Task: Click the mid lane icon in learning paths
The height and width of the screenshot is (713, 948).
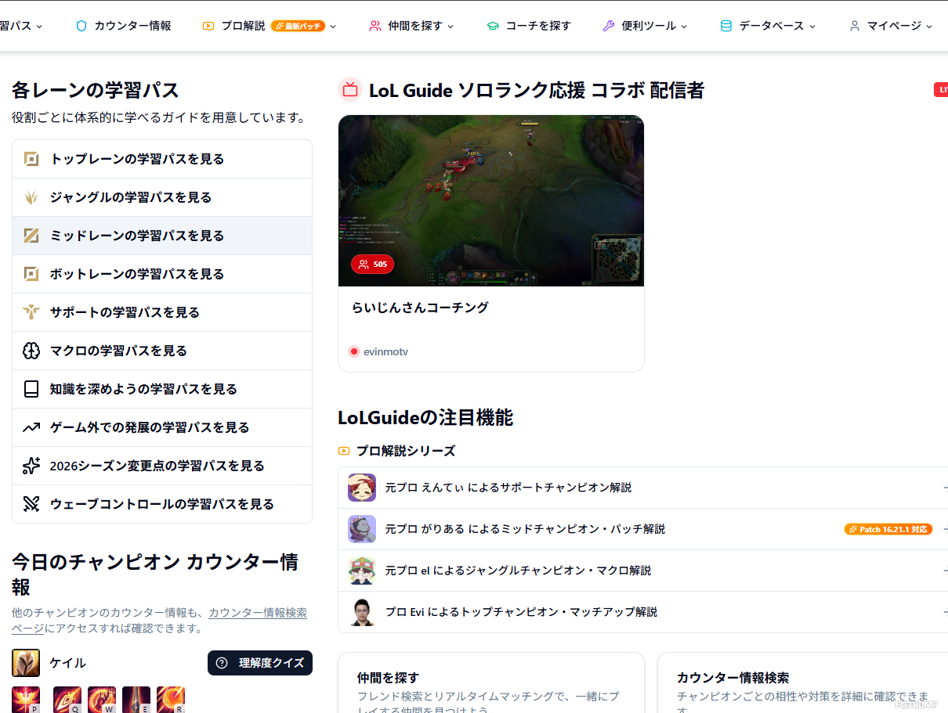Action: coord(31,236)
